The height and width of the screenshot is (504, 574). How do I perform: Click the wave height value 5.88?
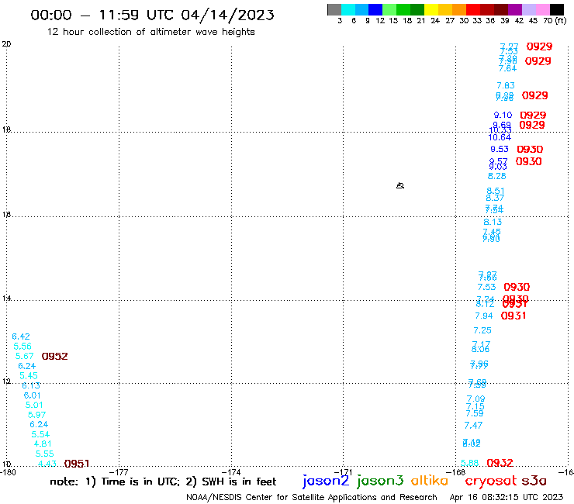[x=469, y=463]
